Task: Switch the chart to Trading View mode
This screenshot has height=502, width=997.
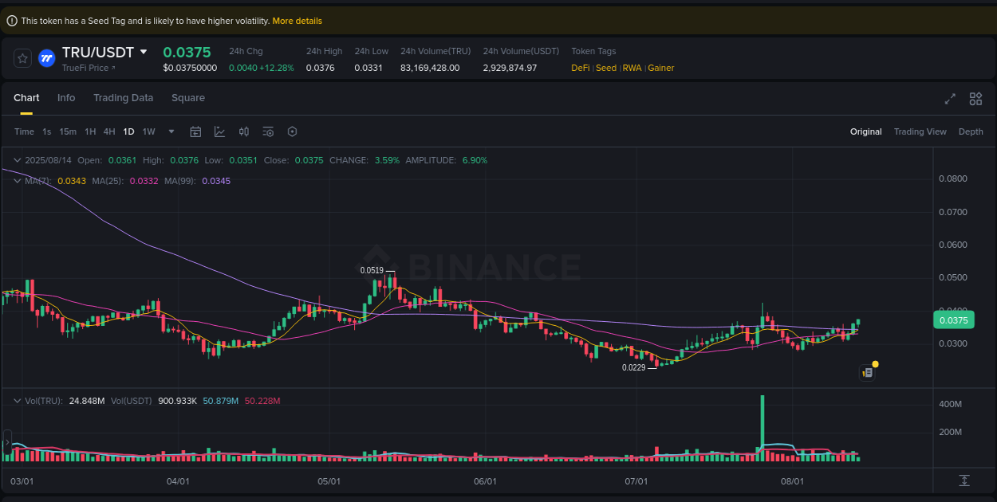Action: 920,131
